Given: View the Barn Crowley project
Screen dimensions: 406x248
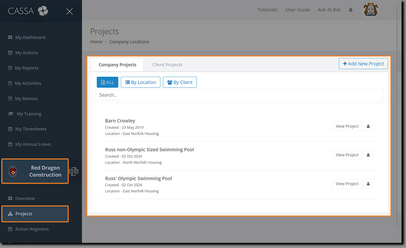Looking at the screenshot, I should click(x=347, y=126).
